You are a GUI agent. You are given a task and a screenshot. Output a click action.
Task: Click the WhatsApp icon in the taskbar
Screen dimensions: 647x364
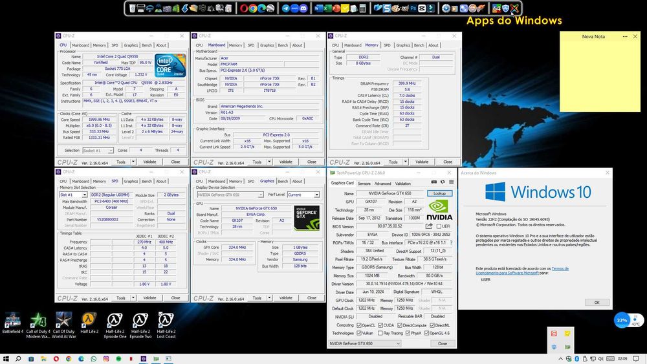94,359
